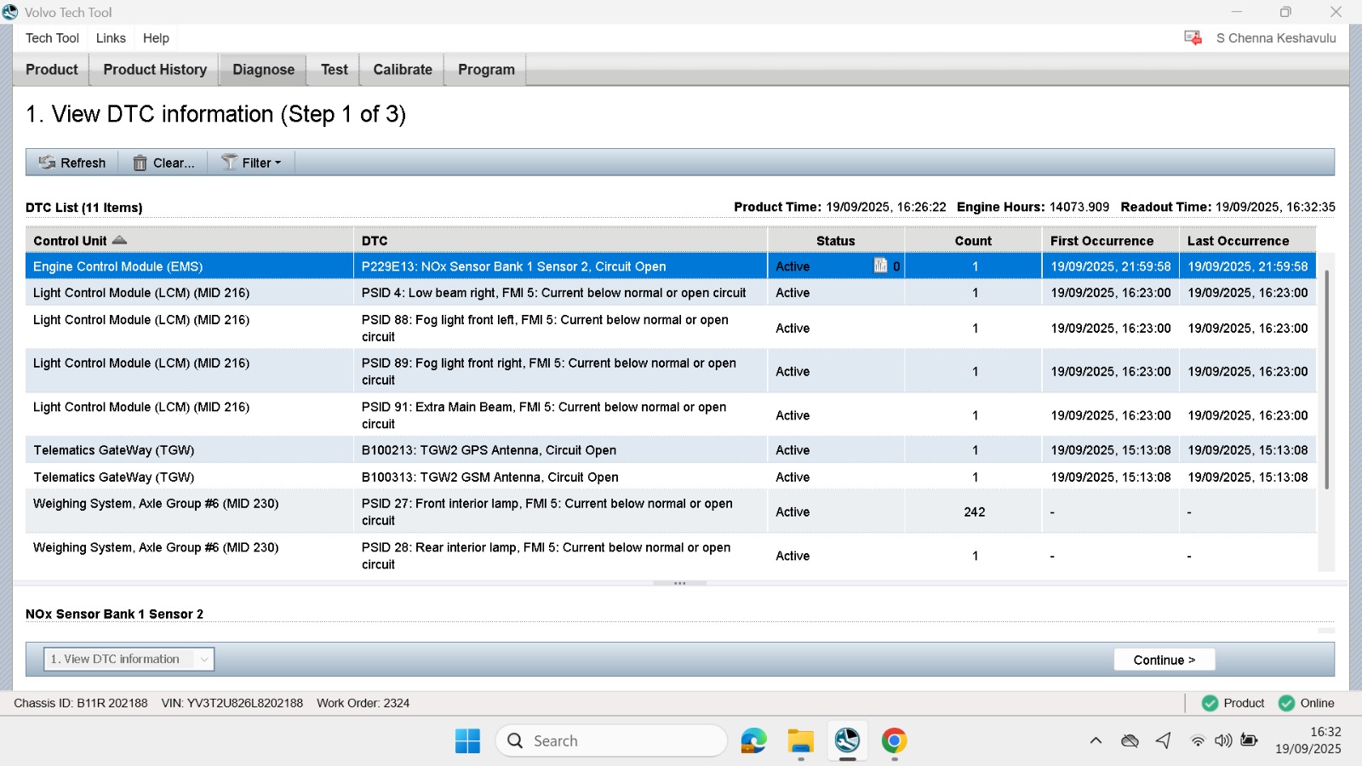Click the splitter handle below the DTC list
The image size is (1362, 766).
[679, 583]
